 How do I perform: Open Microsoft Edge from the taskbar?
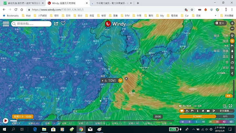35,129
